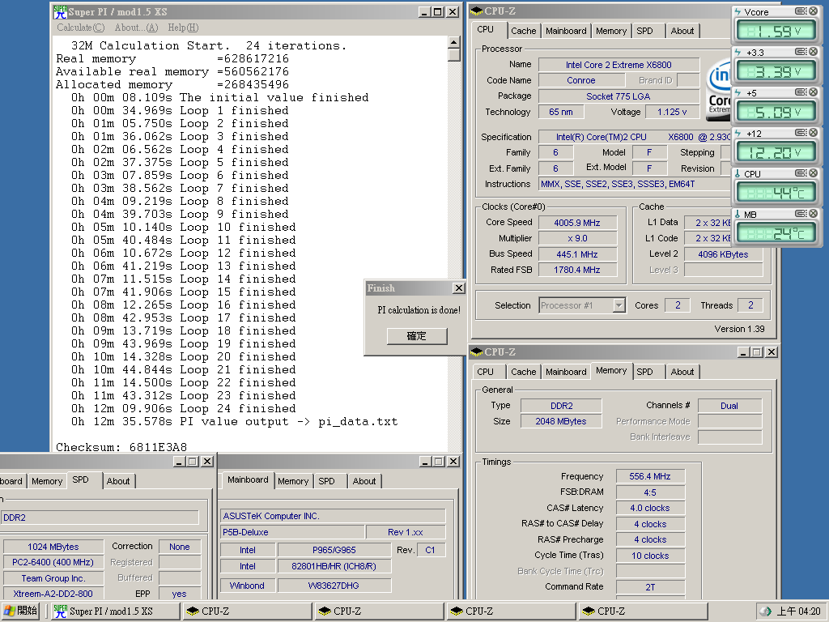Click the Core Speed value 4005.9 MHz
The image size is (829, 622).
[577, 223]
